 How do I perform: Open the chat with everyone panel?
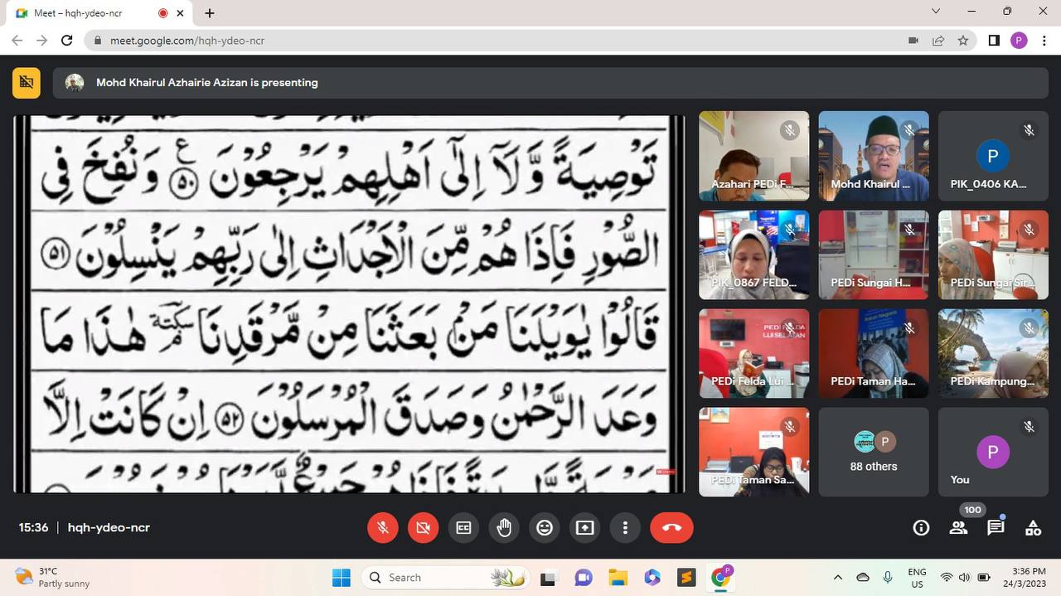[x=996, y=528]
